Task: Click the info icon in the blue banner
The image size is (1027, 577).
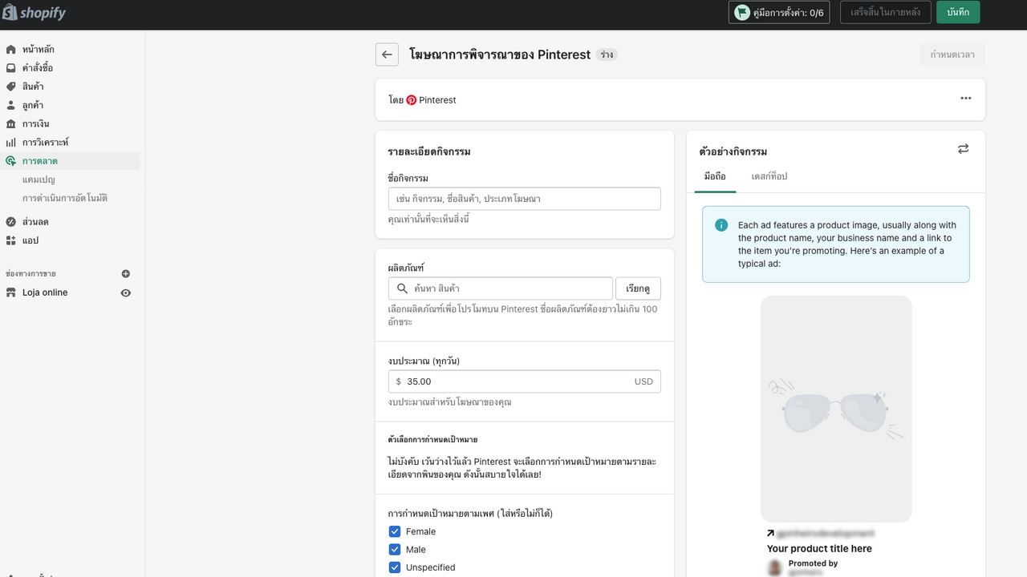Action: (721, 225)
